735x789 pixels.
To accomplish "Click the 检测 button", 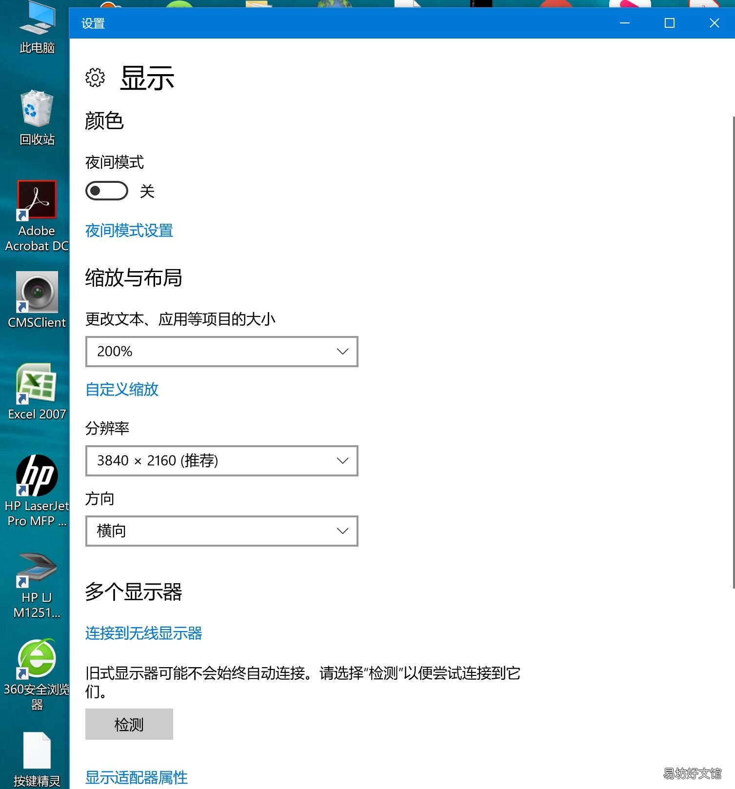I will click(129, 724).
